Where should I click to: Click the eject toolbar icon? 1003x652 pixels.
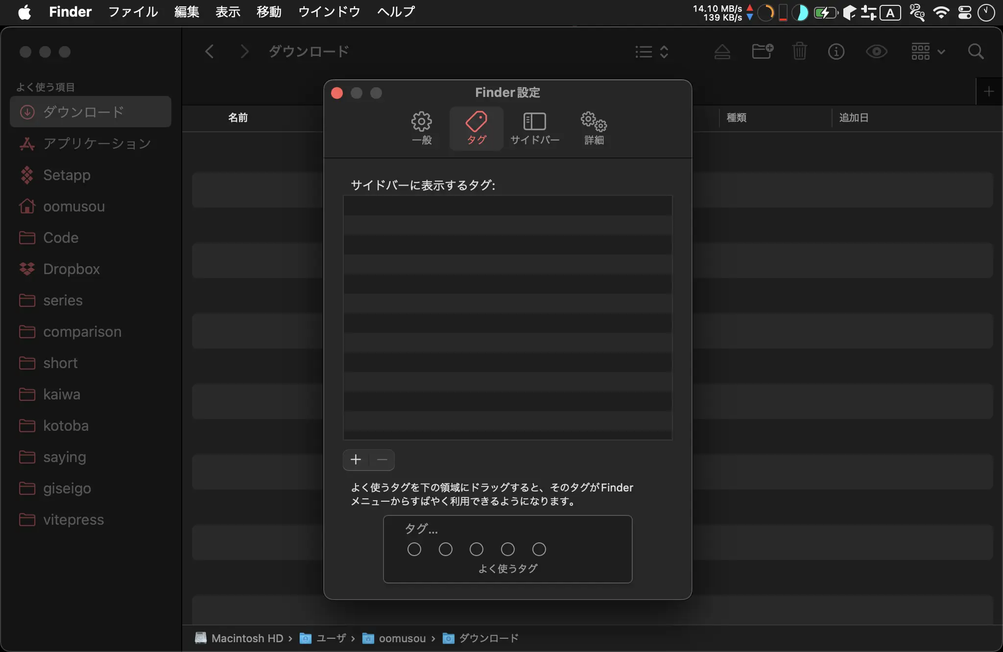coord(722,51)
